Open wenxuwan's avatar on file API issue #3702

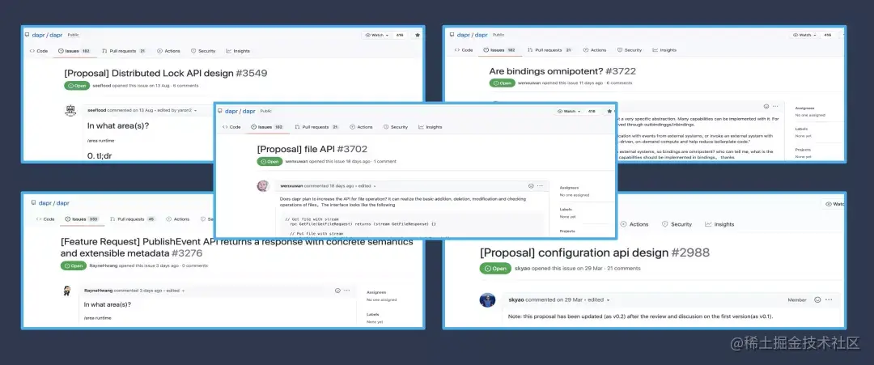click(263, 186)
